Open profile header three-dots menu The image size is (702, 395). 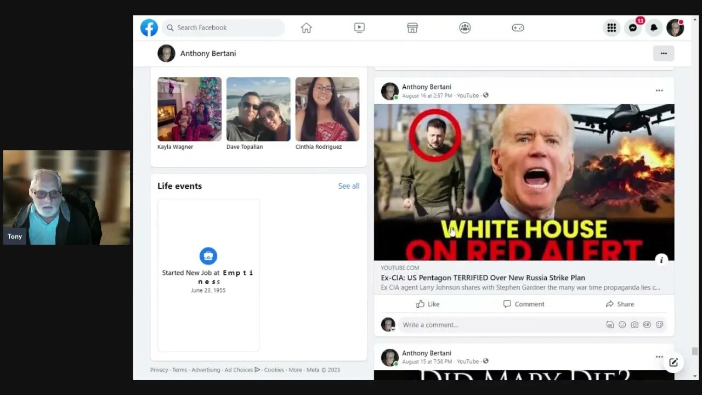(664, 53)
